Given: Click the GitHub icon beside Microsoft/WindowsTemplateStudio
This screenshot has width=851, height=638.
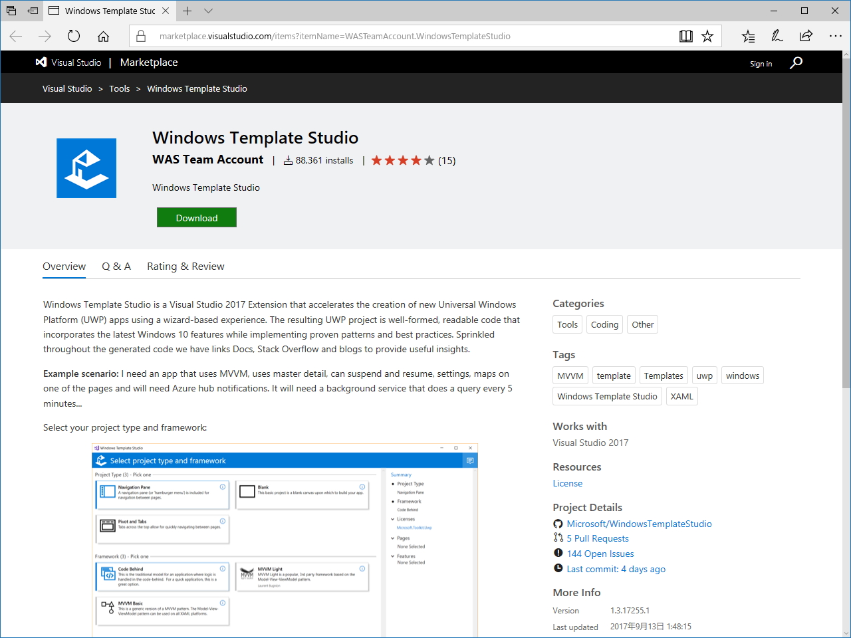Looking at the screenshot, I should pos(558,524).
